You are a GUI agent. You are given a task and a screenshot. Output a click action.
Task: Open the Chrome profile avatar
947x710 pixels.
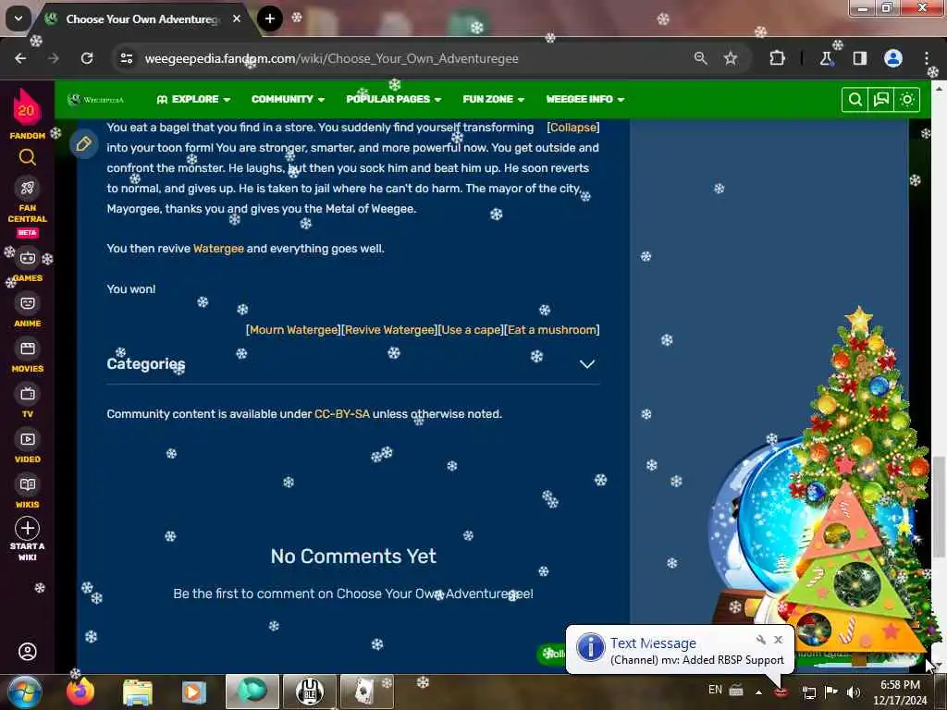(x=892, y=58)
